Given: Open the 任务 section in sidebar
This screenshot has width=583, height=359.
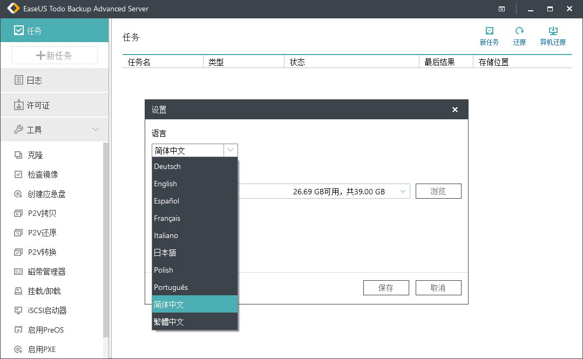Looking at the screenshot, I should [55, 31].
